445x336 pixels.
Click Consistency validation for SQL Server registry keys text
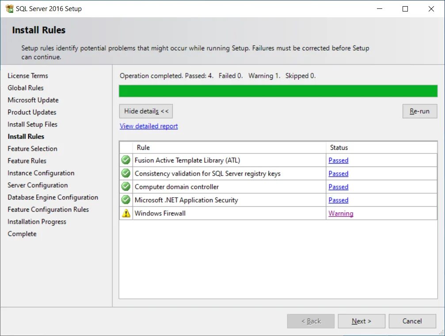click(x=207, y=174)
